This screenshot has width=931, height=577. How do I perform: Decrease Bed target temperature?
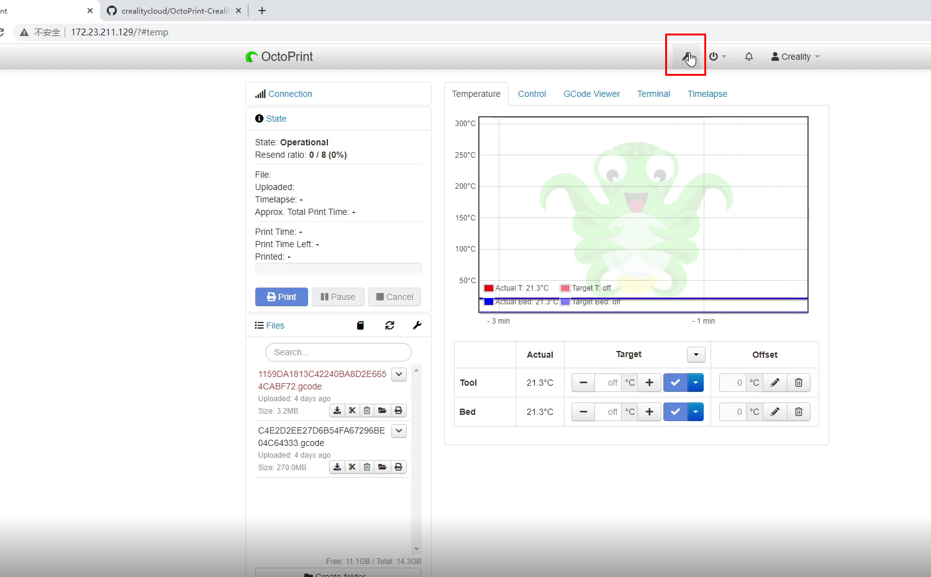click(x=583, y=412)
